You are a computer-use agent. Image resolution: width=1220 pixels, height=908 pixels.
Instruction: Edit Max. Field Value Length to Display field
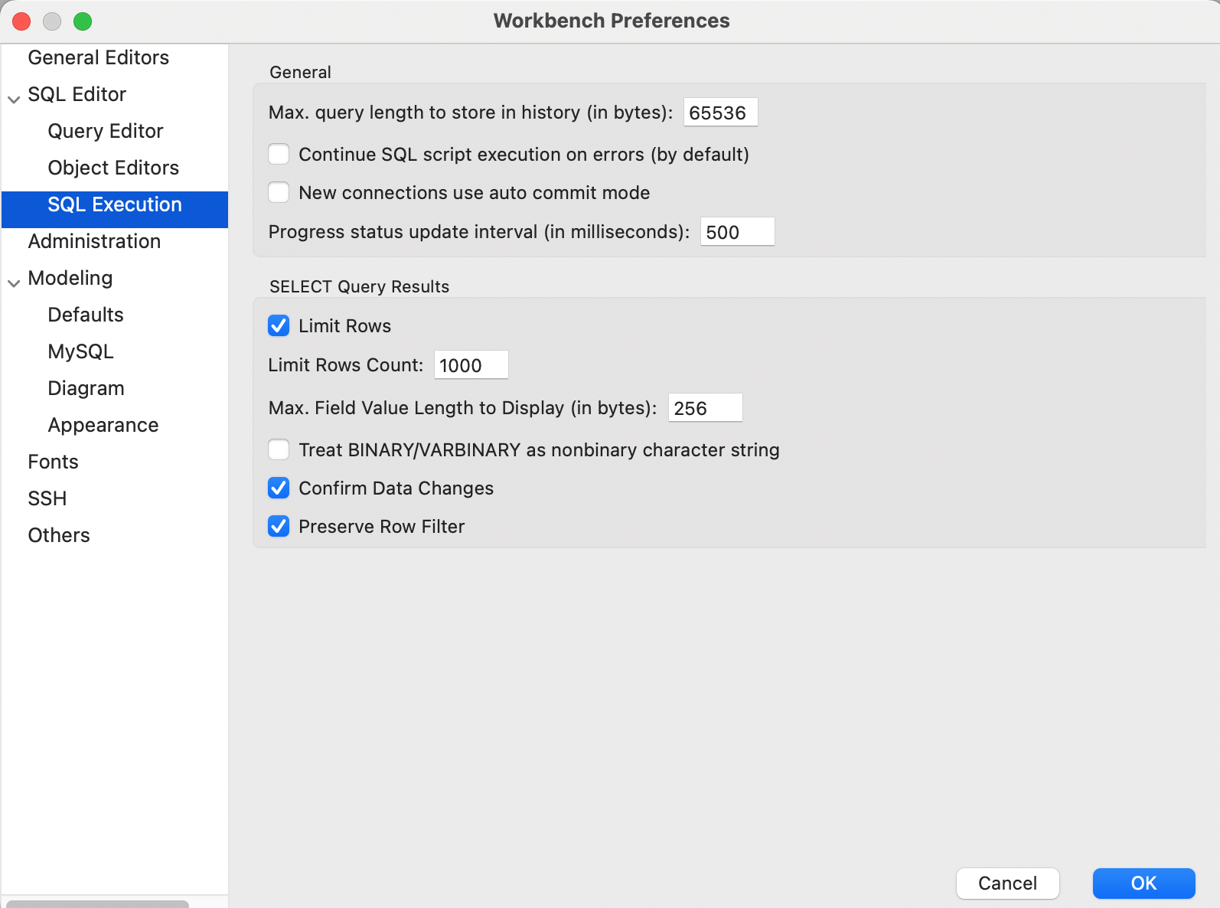tap(705, 408)
